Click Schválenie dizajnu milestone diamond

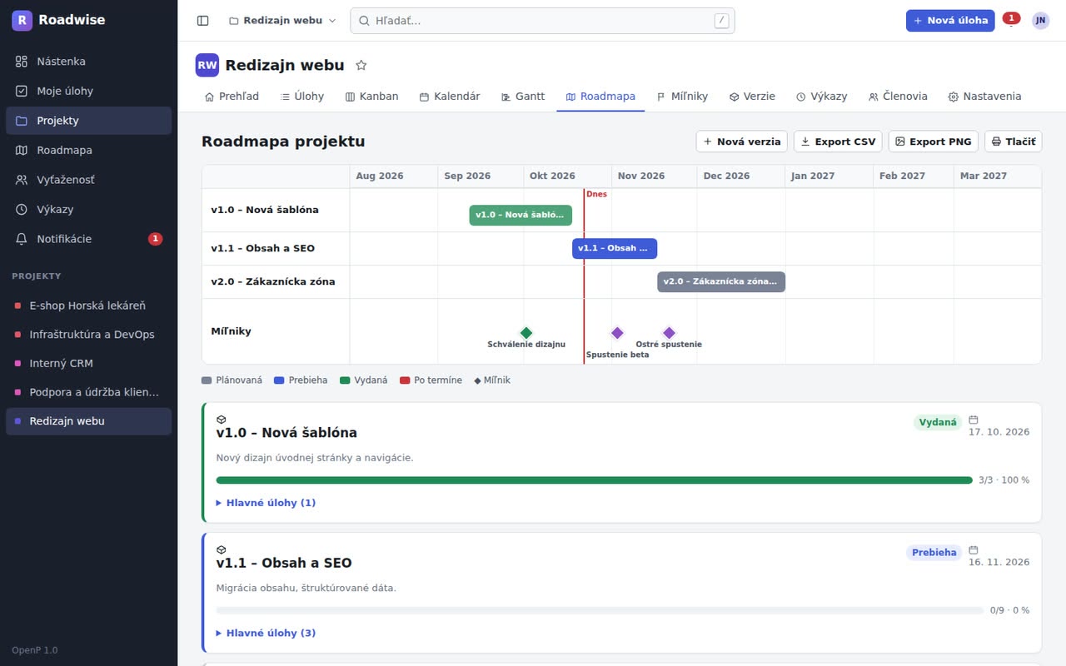(526, 333)
